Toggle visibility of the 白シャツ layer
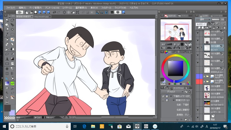Viewport: 231px width, 130px height. click(198, 48)
